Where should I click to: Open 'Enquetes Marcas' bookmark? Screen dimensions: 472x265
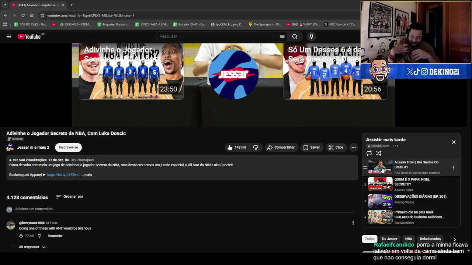[x=113, y=24]
